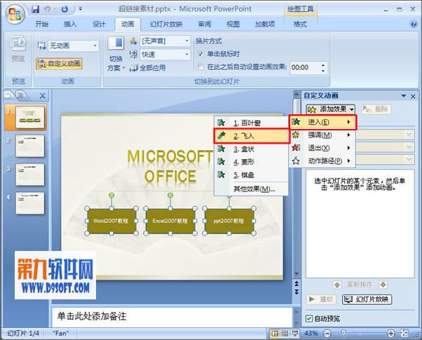The height and width of the screenshot is (340, 422).
Task: Open PowerPoint help question mark icon
Action: click(x=414, y=24)
